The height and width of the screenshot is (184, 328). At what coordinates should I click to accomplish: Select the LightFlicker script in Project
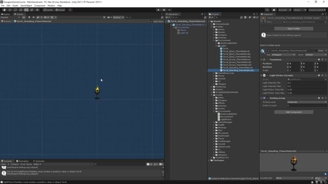[225, 120]
